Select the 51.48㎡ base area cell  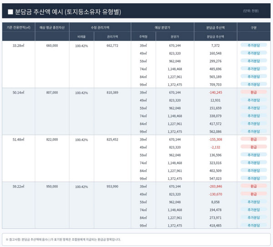click(x=19, y=140)
